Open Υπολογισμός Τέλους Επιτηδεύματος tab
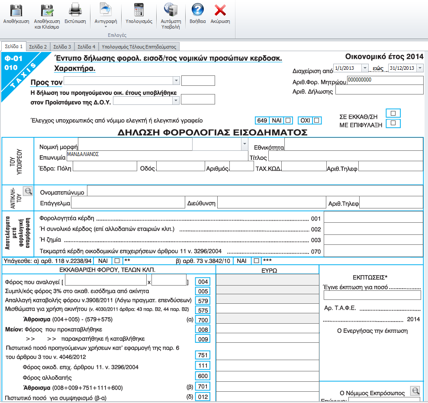The image size is (428, 403). tap(139, 47)
